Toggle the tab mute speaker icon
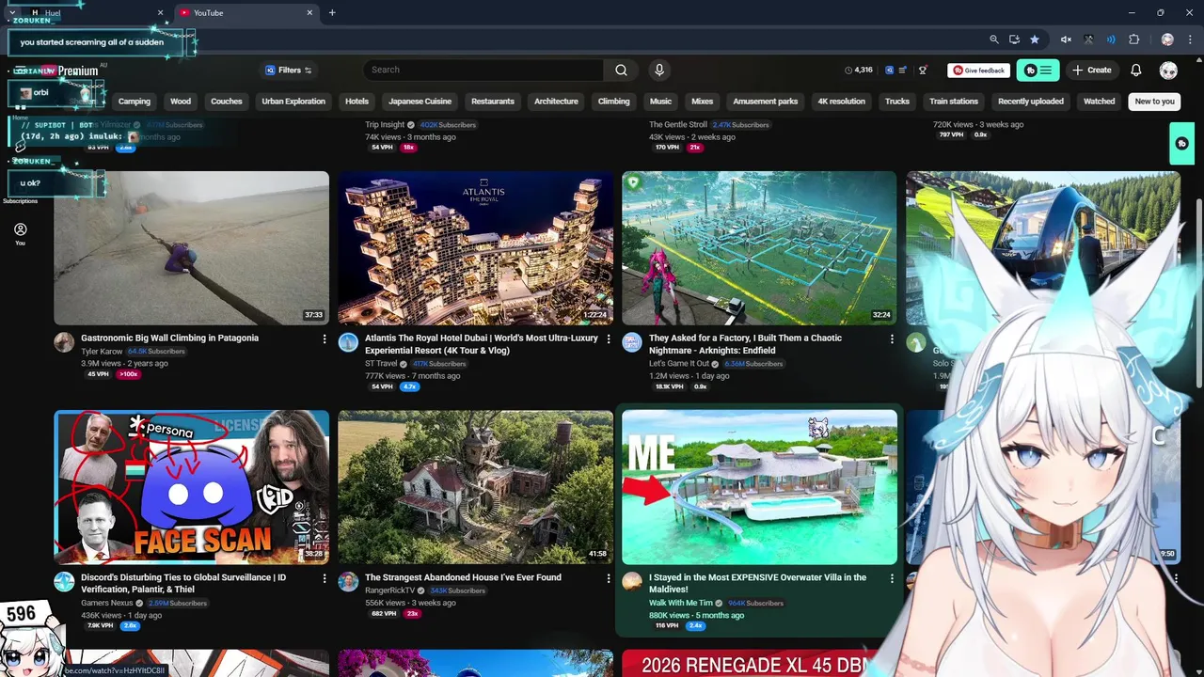The image size is (1204, 677). (x=1066, y=39)
